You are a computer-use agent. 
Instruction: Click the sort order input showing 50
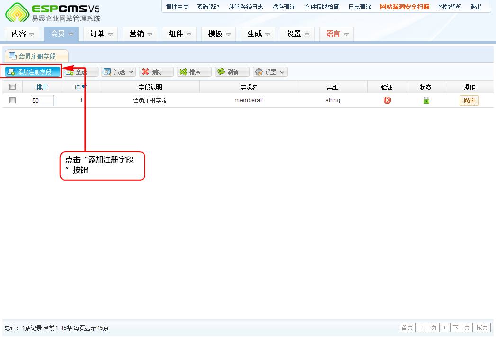(42, 100)
